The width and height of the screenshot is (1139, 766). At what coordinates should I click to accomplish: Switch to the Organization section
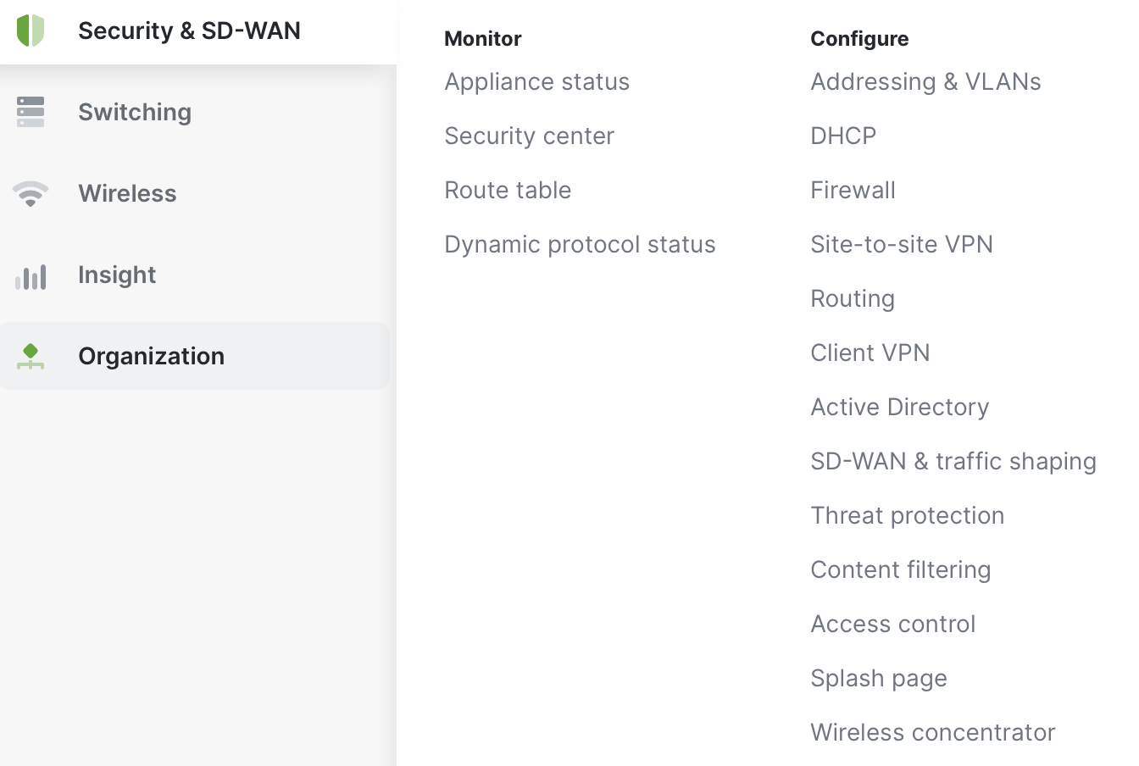pyautogui.click(x=151, y=356)
